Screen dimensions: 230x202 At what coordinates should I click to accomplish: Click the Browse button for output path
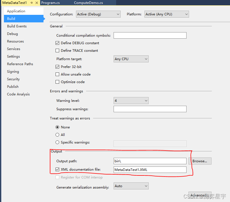point(200,161)
